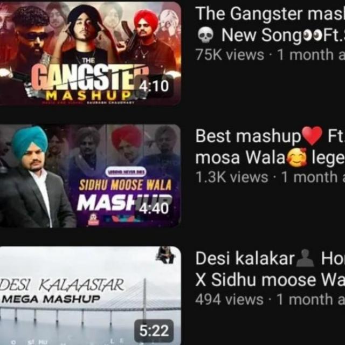This screenshot has height=345, width=345.
Task: Click small channel logo under MASHUP text
Action: [x=93, y=219]
